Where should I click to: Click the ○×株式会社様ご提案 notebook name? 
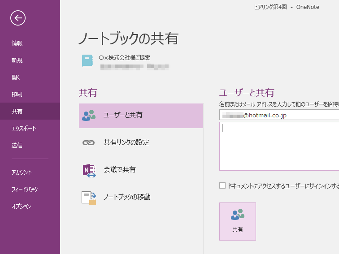[125, 58]
